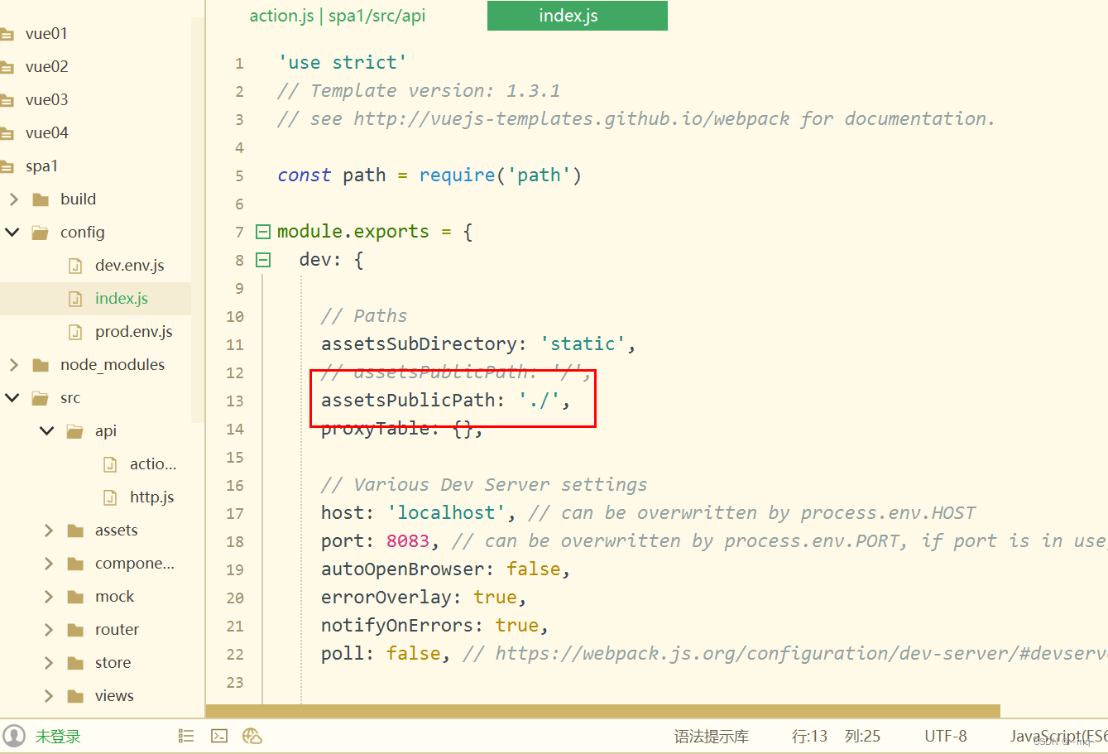The width and height of the screenshot is (1108, 754).
Task: Click the file icon beside actio...
Action: (x=110, y=464)
